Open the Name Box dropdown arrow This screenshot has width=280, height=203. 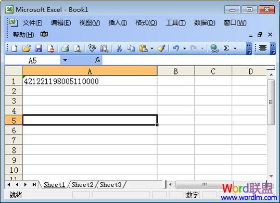65,60
